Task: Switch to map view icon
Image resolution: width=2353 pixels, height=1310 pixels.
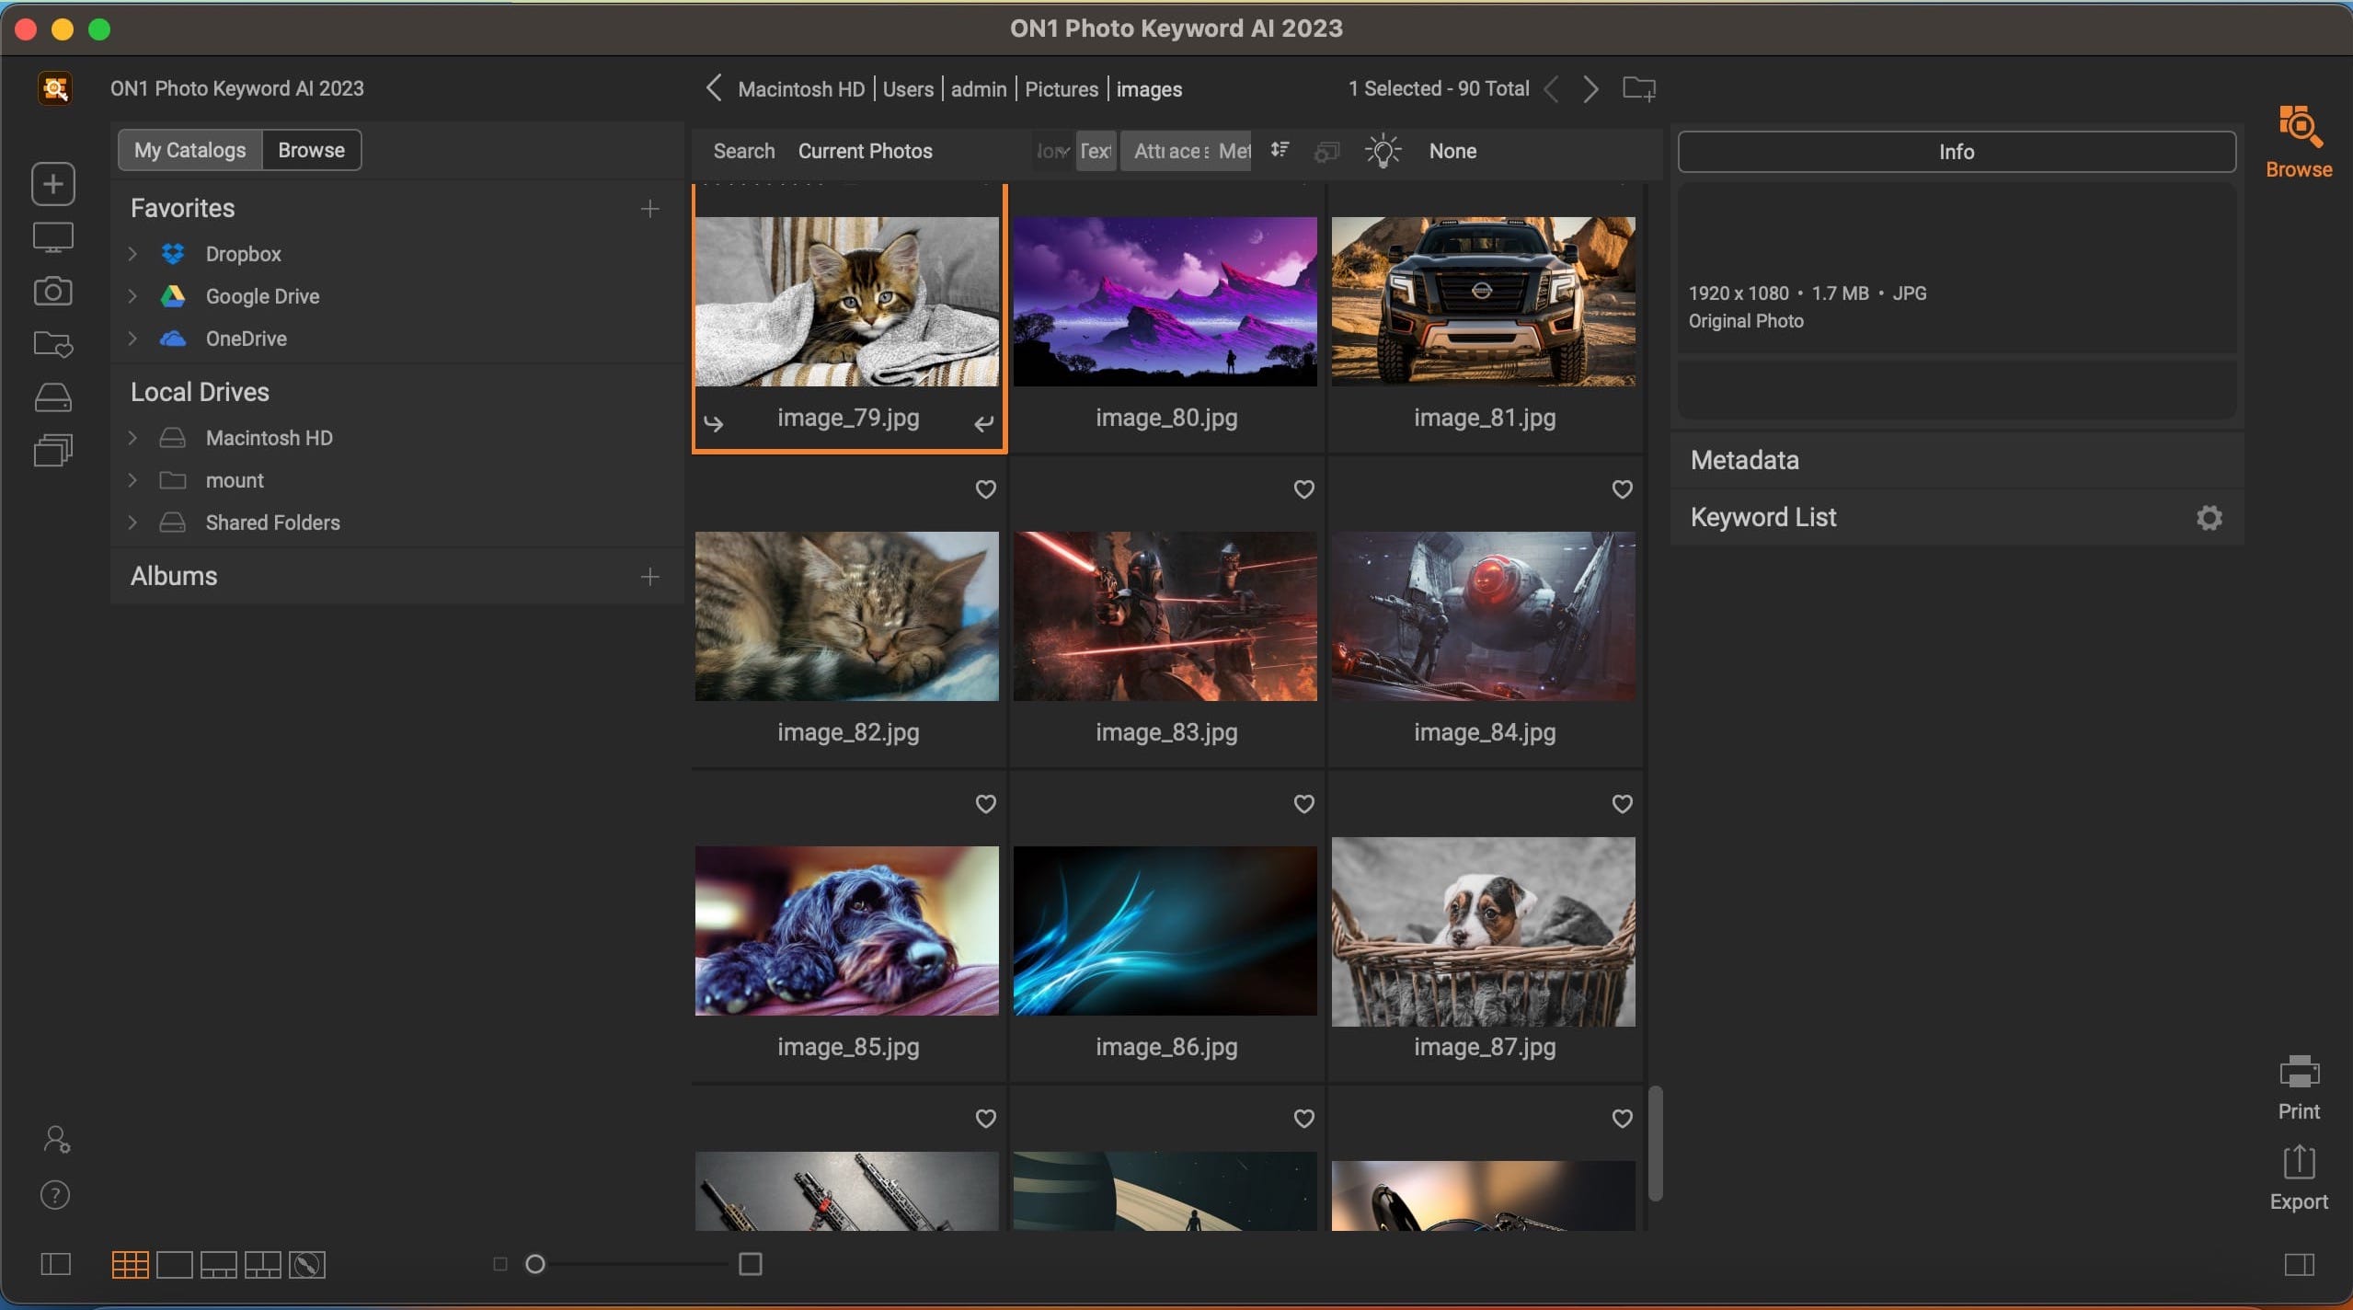Action: click(x=307, y=1265)
